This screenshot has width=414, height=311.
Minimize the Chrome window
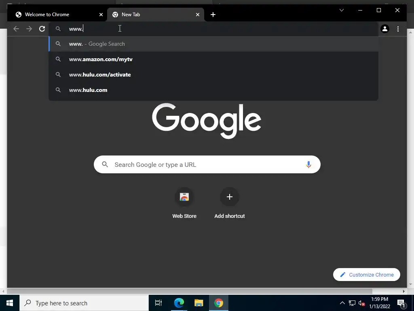point(360,10)
